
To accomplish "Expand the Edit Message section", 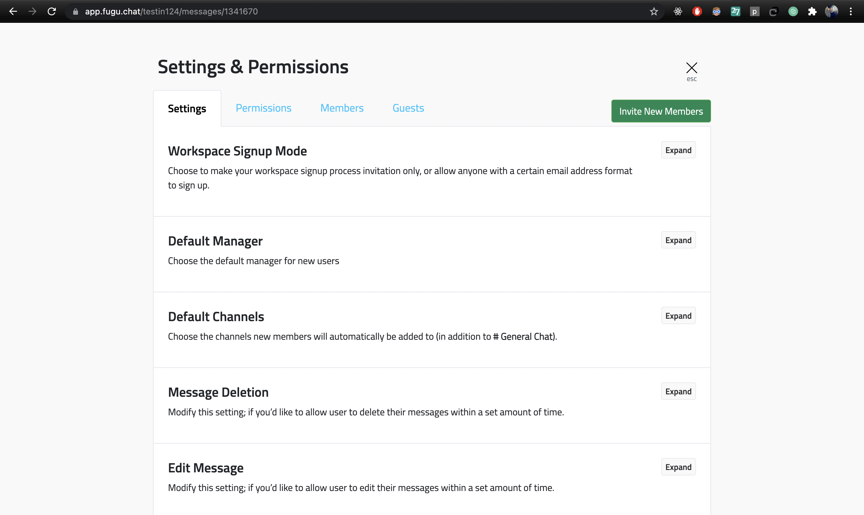I will [678, 467].
